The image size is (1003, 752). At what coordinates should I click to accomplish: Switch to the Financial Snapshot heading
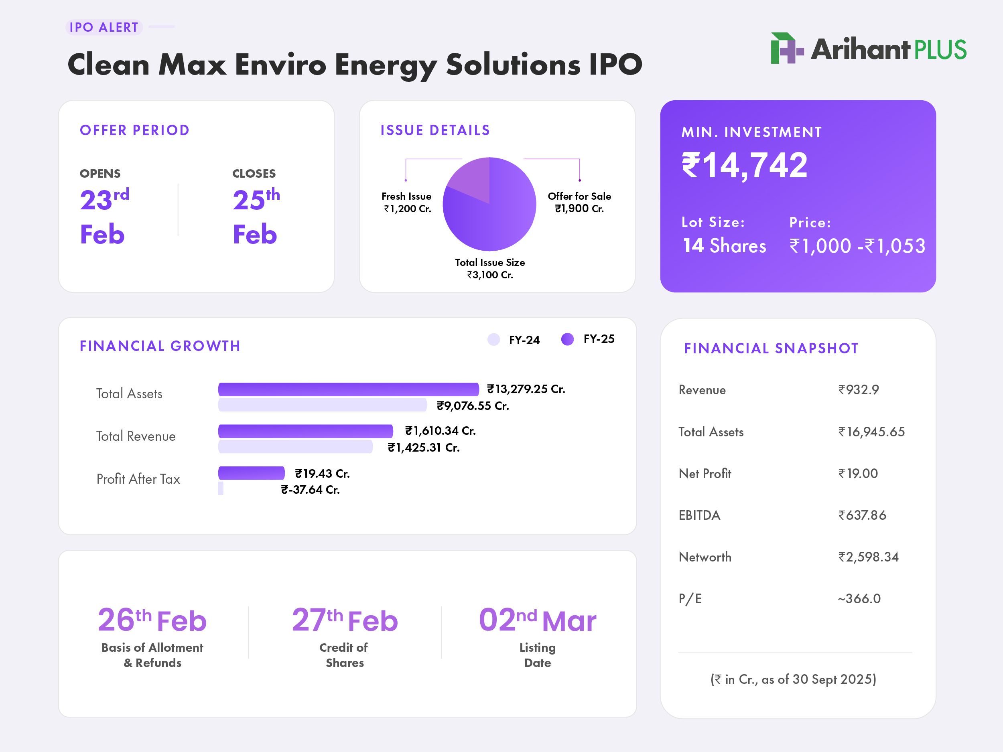tap(771, 348)
